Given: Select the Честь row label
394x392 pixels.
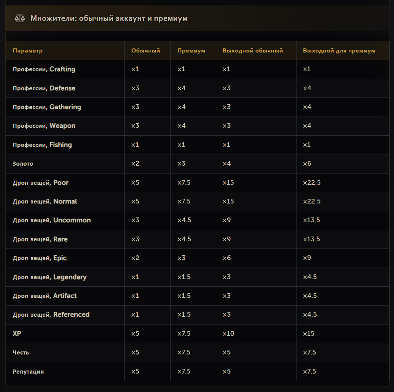Looking at the screenshot, I should (x=21, y=352).
